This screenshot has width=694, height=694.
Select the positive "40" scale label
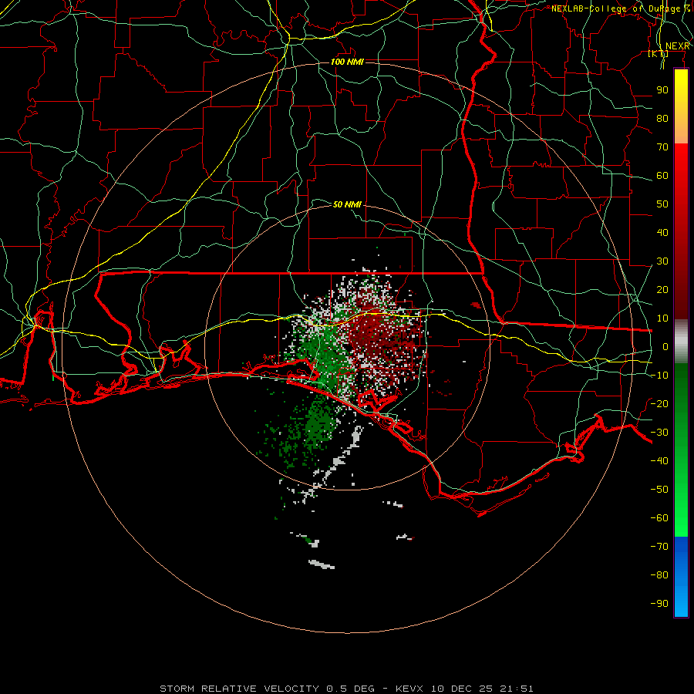point(662,233)
